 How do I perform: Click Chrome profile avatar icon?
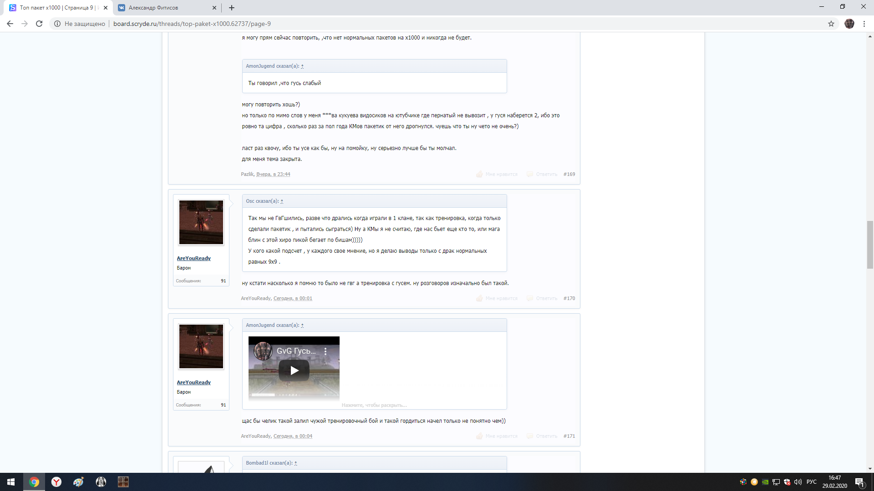click(849, 24)
